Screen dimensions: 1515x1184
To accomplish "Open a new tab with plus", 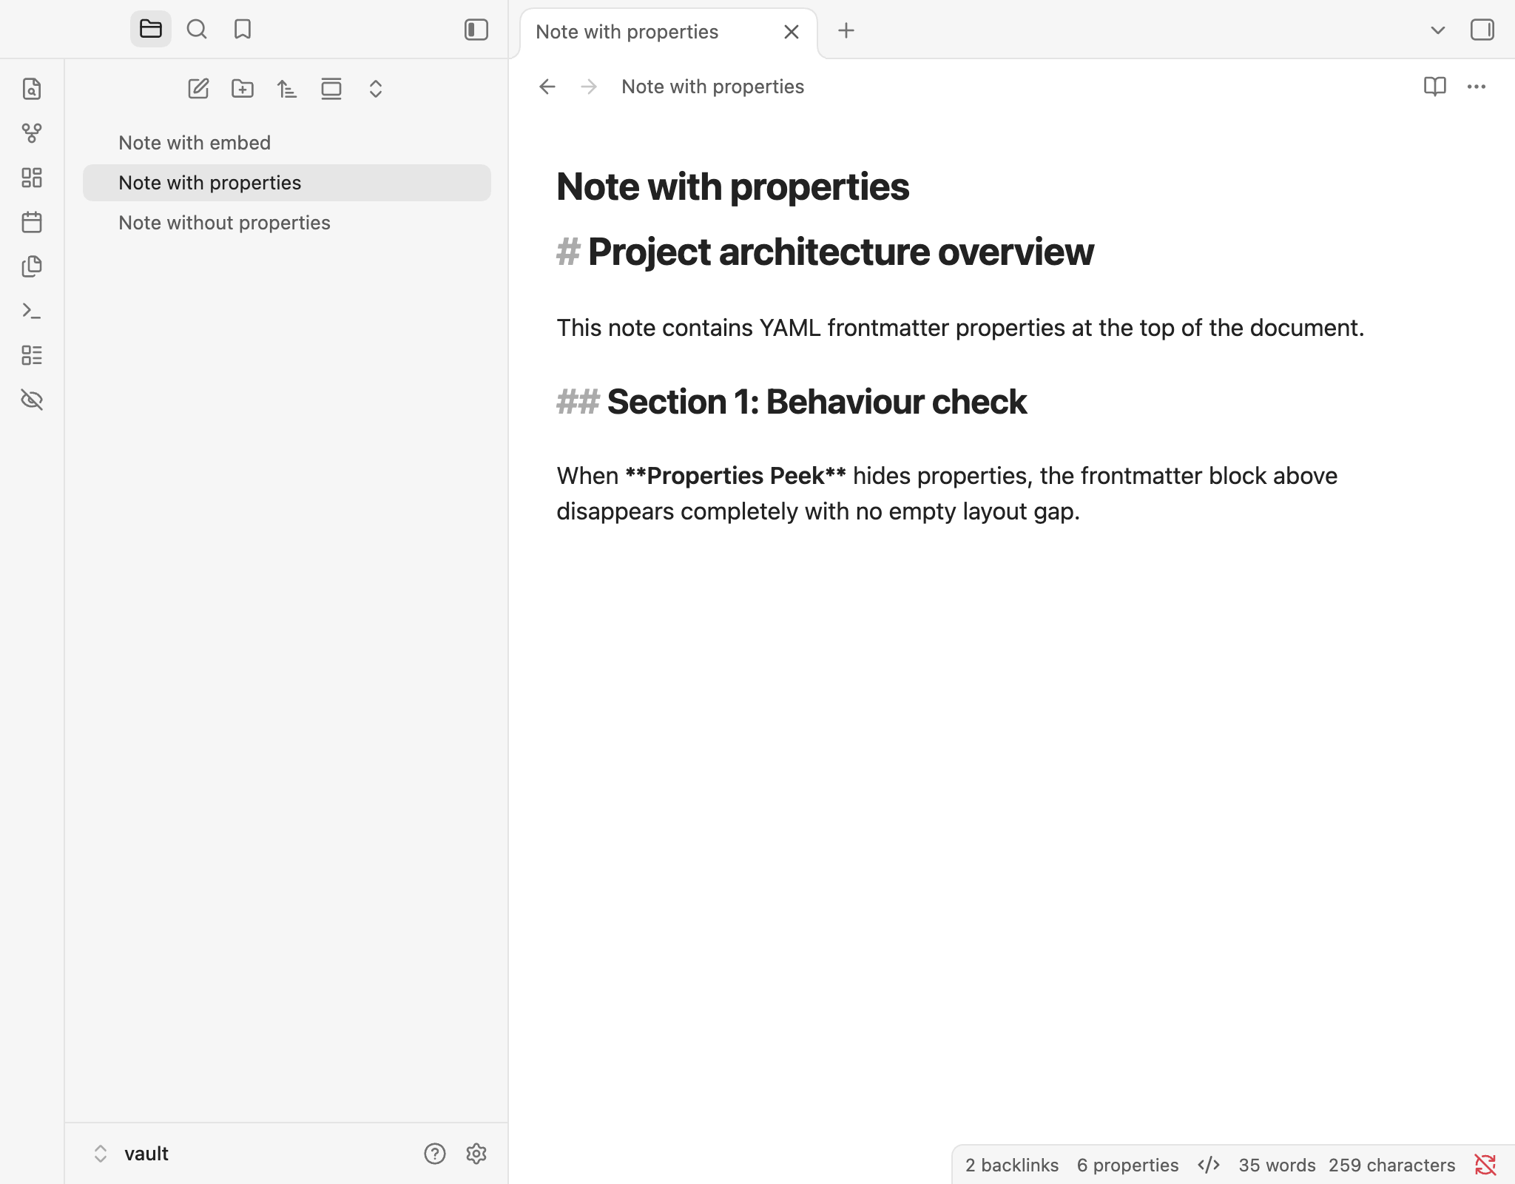I will tap(846, 30).
